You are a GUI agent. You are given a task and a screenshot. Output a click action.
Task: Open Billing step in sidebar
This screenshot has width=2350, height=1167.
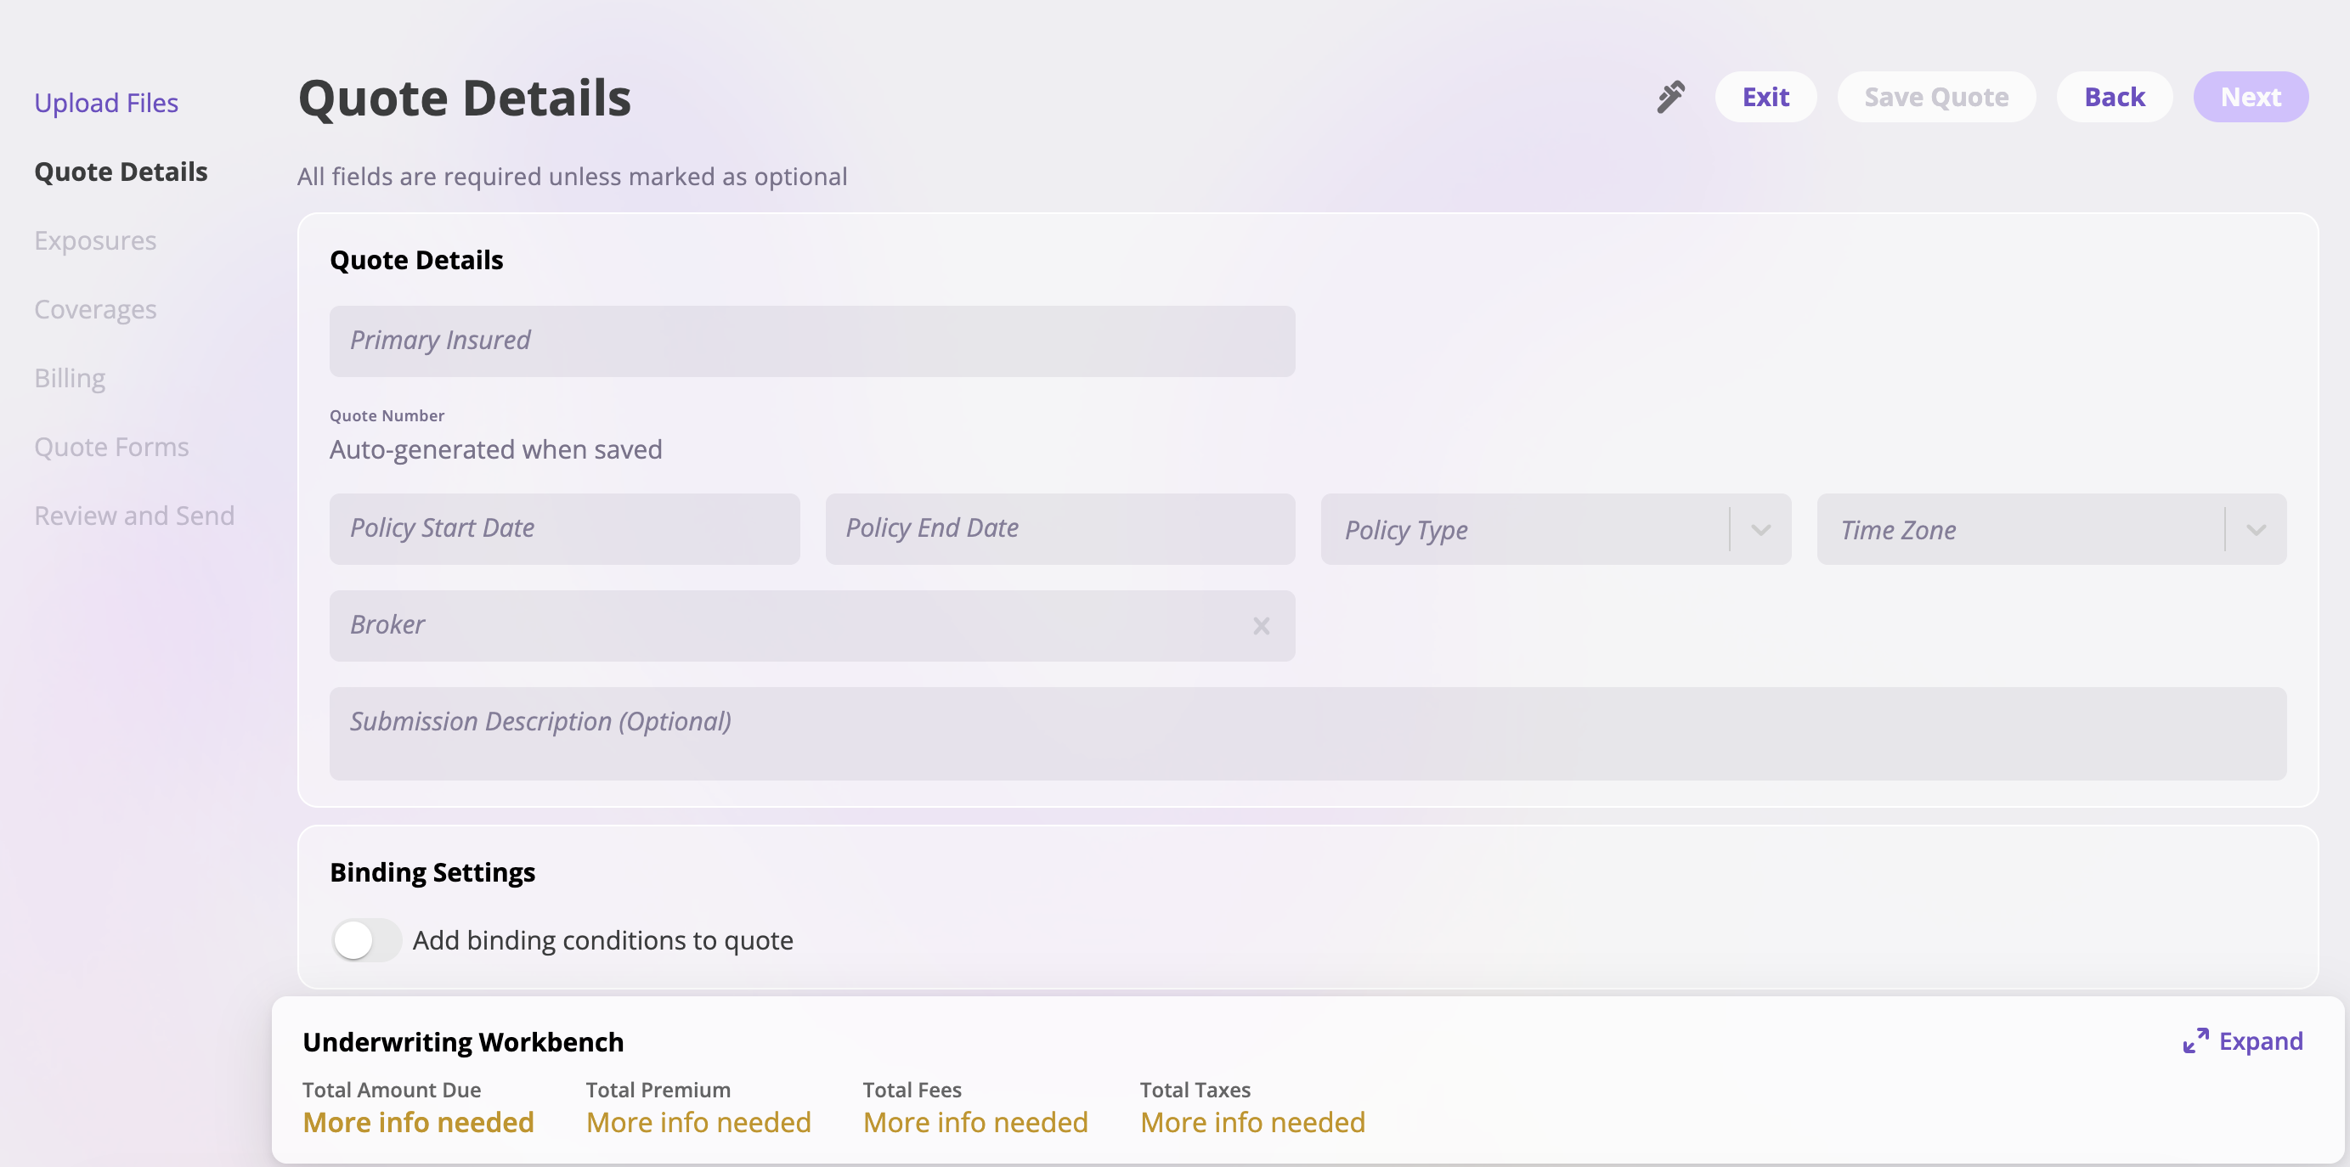[x=70, y=378]
